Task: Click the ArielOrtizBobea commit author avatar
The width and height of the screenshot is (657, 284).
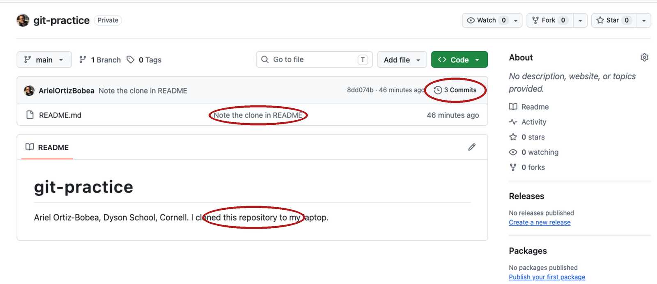Action: coord(29,90)
